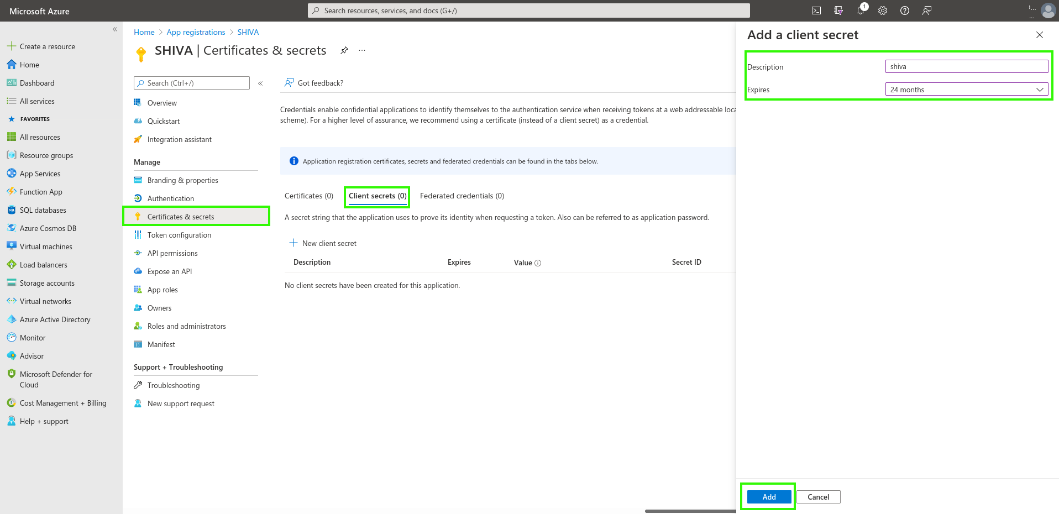Open the feedback icon in top bar
This screenshot has height=514, width=1059.
click(x=927, y=11)
